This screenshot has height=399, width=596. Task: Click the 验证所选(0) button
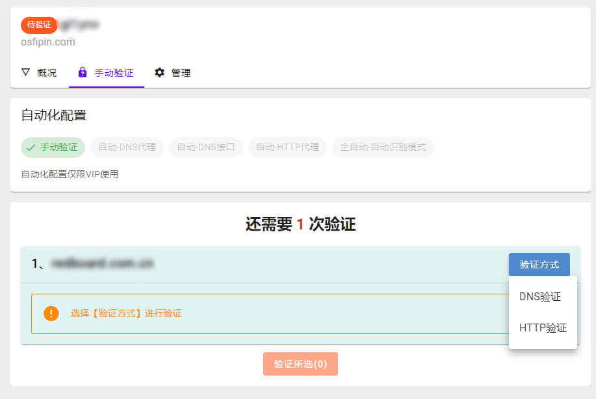(301, 364)
